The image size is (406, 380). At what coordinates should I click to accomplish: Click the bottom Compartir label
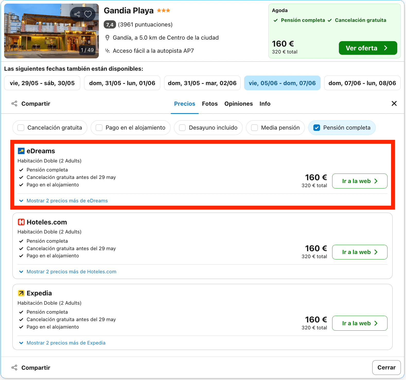point(36,368)
